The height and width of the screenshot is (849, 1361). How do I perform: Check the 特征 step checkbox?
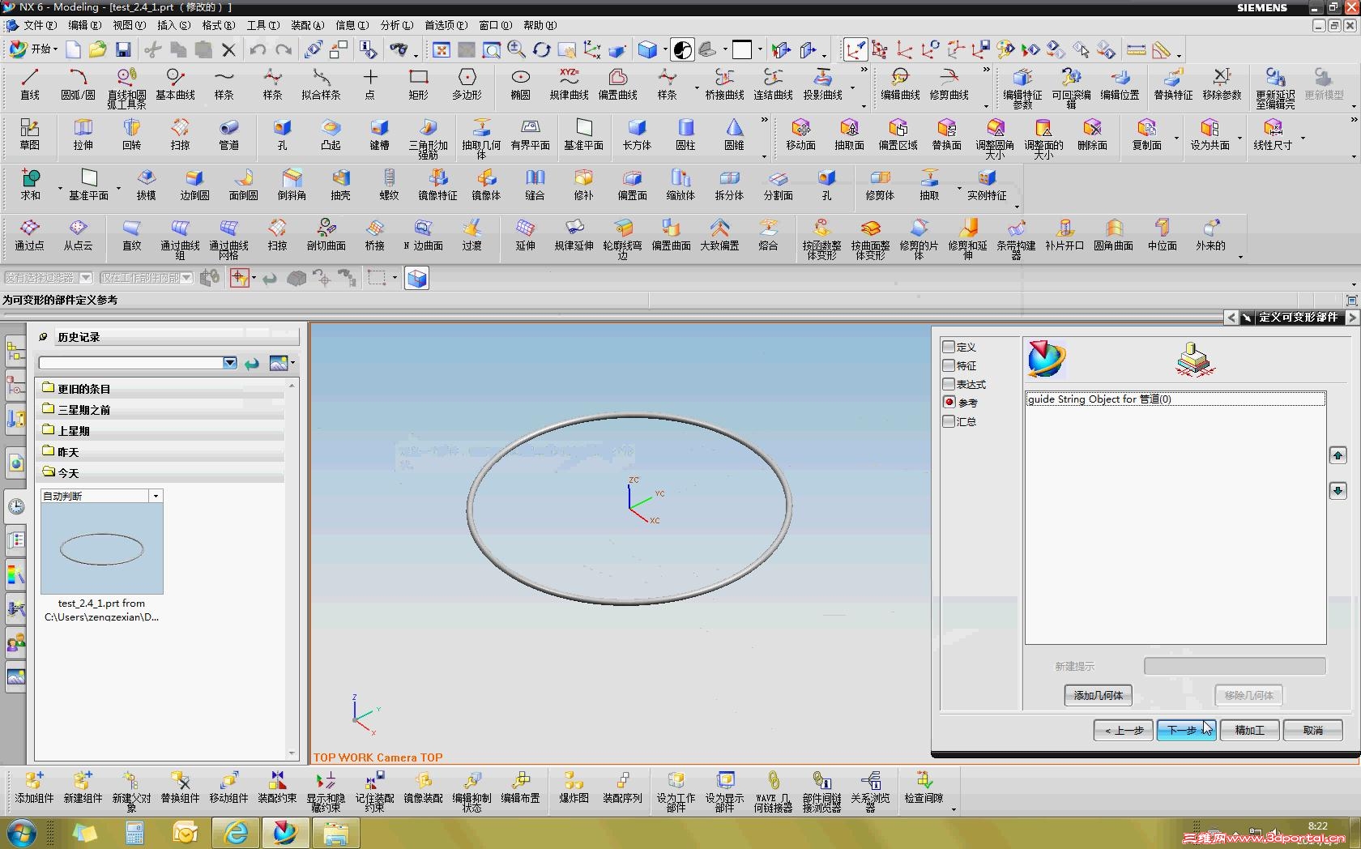[949, 365]
